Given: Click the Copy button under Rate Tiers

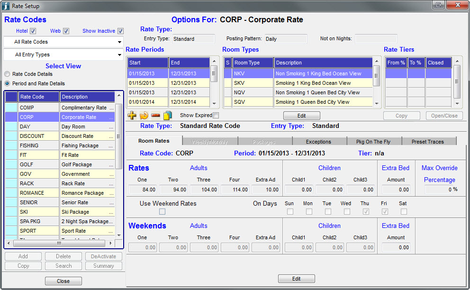Looking at the screenshot, I should (401, 116).
